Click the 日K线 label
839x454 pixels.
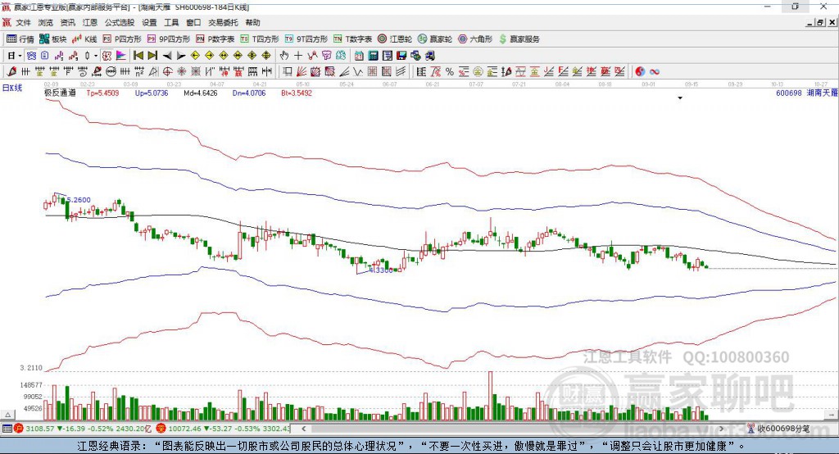12,88
